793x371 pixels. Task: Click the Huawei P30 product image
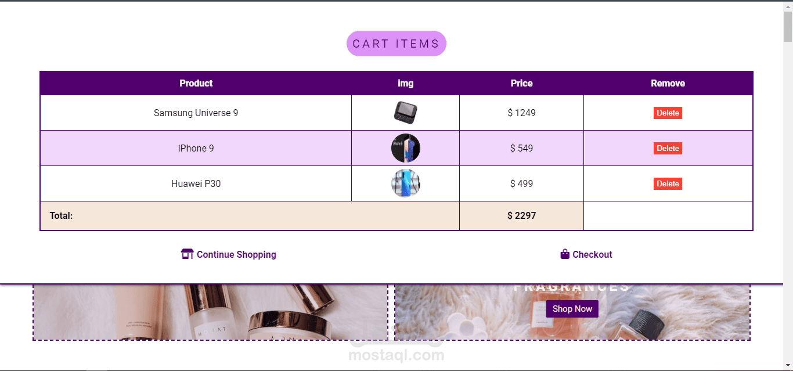pyautogui.click(x=405, y=183)
